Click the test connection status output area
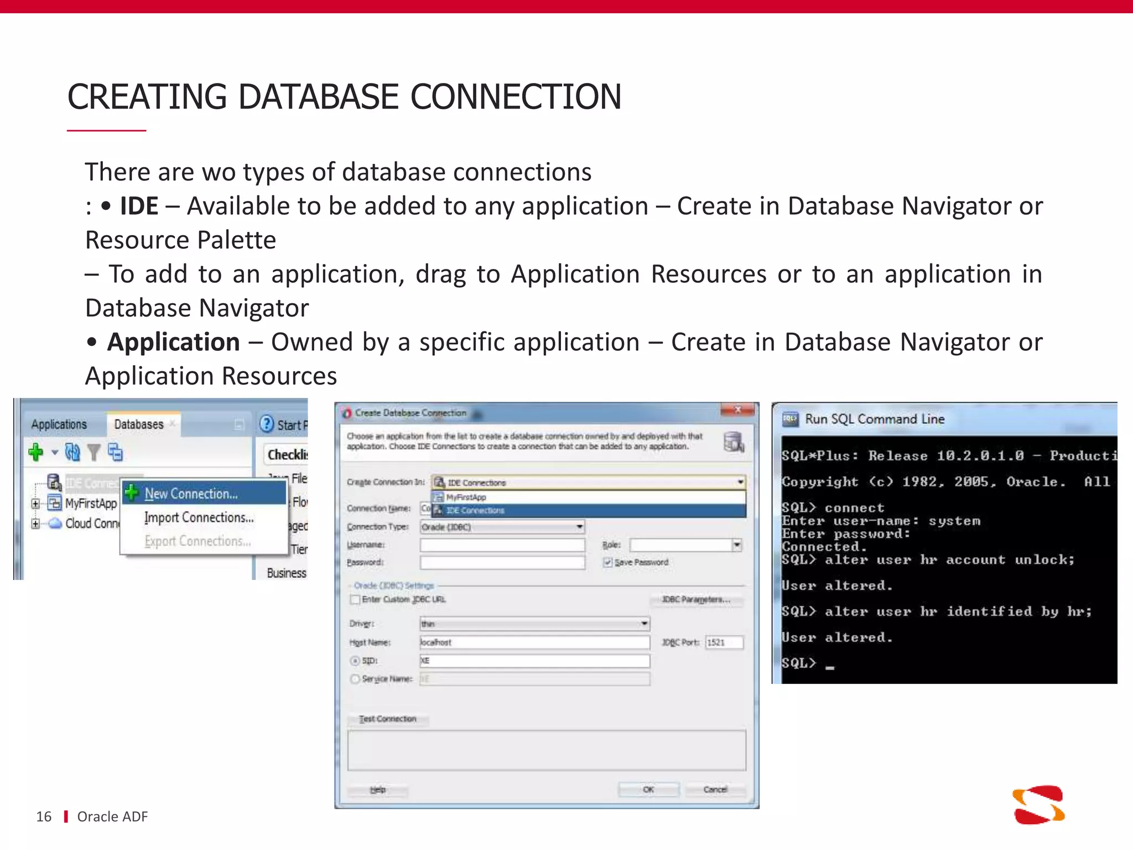 547,750
